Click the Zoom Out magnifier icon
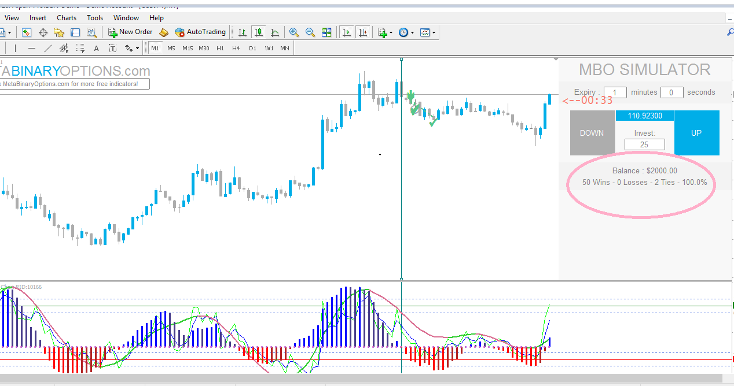 pyautogui.click(x=310, y=32)
